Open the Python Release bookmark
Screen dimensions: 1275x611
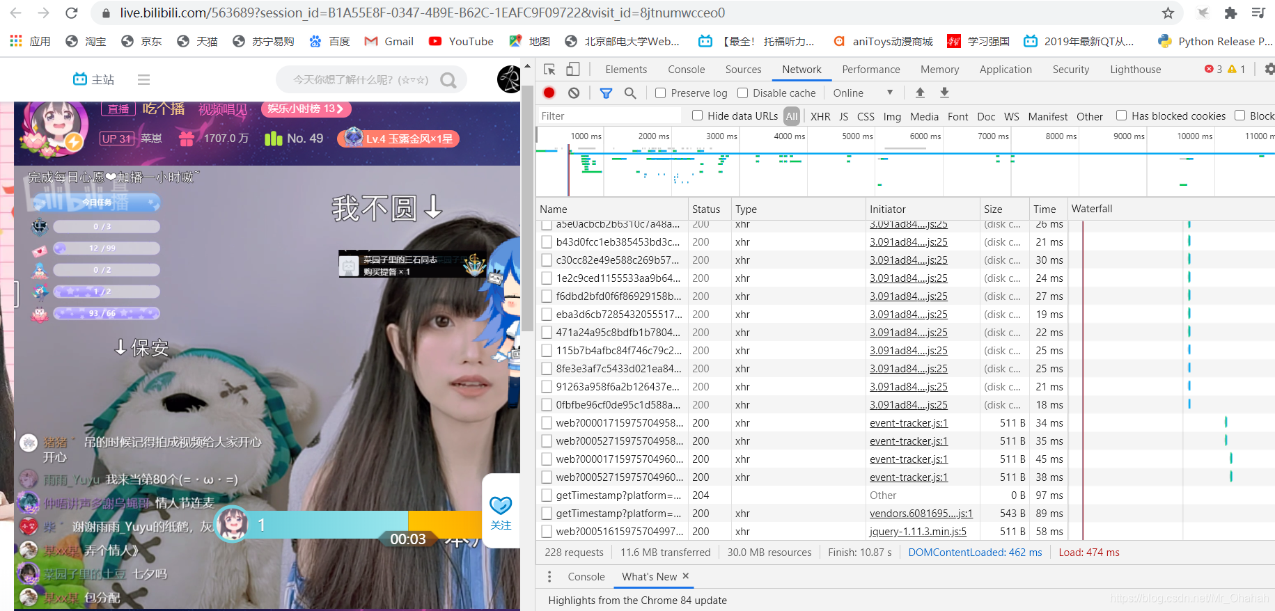pos(1215,41)
